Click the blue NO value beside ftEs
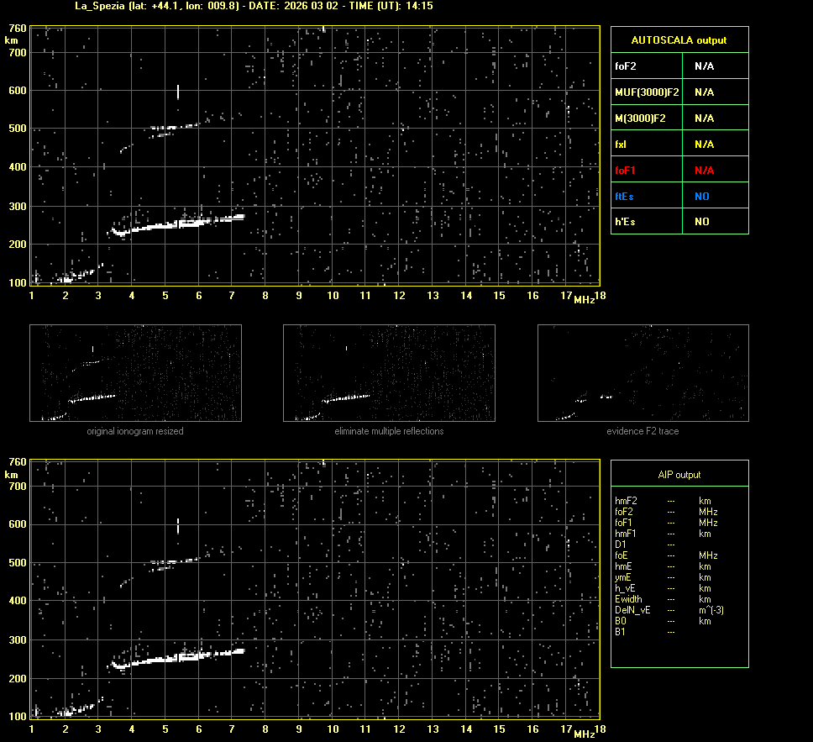Screen dimensions: 813x742 tap(701, 197)
